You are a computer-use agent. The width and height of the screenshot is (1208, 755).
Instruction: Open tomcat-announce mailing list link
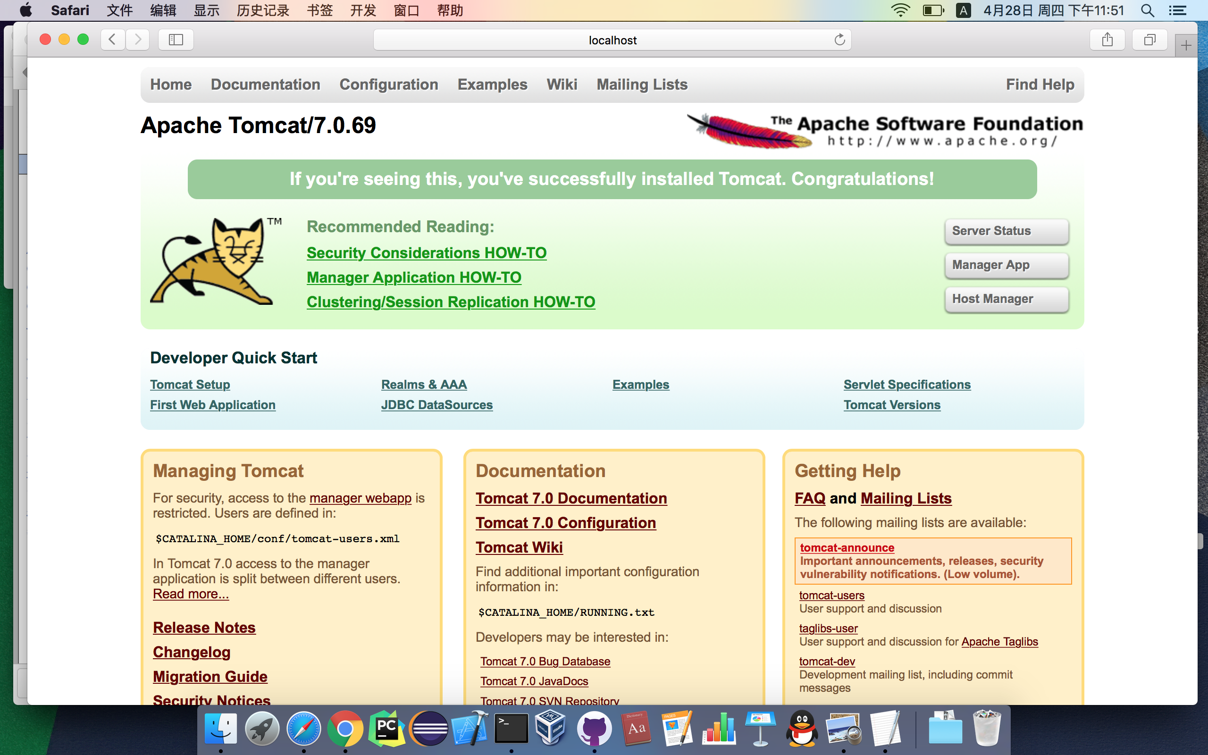(x=847, y=548)
